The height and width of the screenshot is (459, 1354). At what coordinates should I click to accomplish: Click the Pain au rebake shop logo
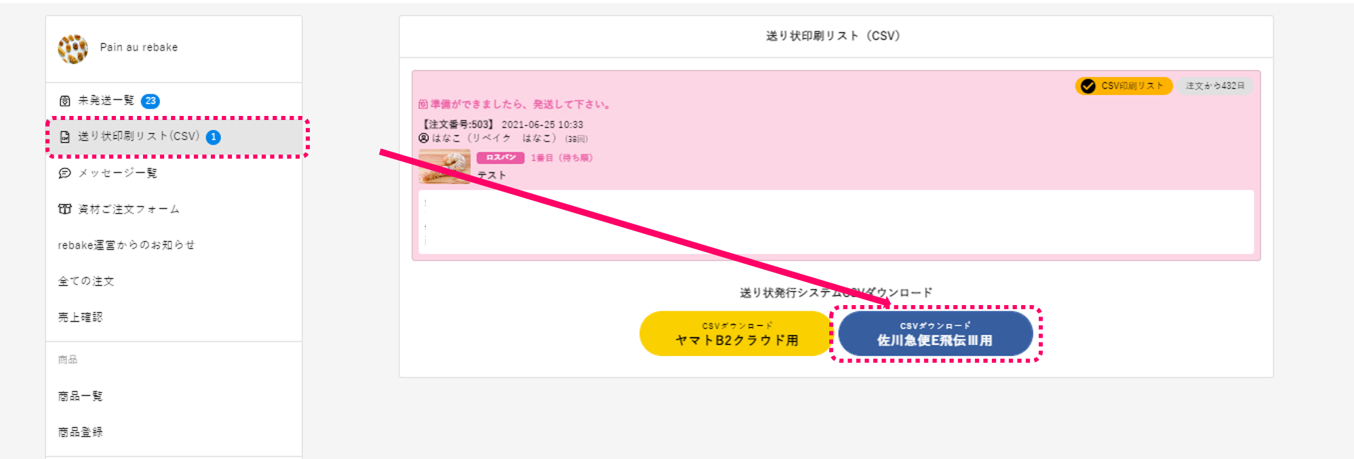pyautogui.click(x=73, y=48)
